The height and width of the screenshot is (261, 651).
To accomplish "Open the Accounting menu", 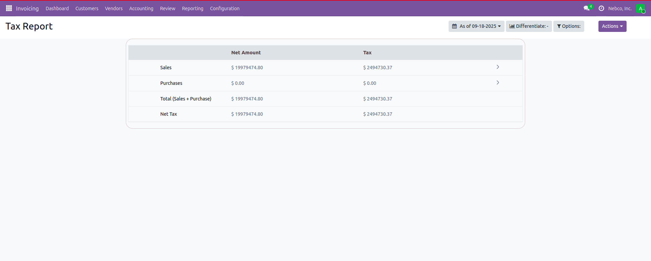I will [x=141, y=8].
